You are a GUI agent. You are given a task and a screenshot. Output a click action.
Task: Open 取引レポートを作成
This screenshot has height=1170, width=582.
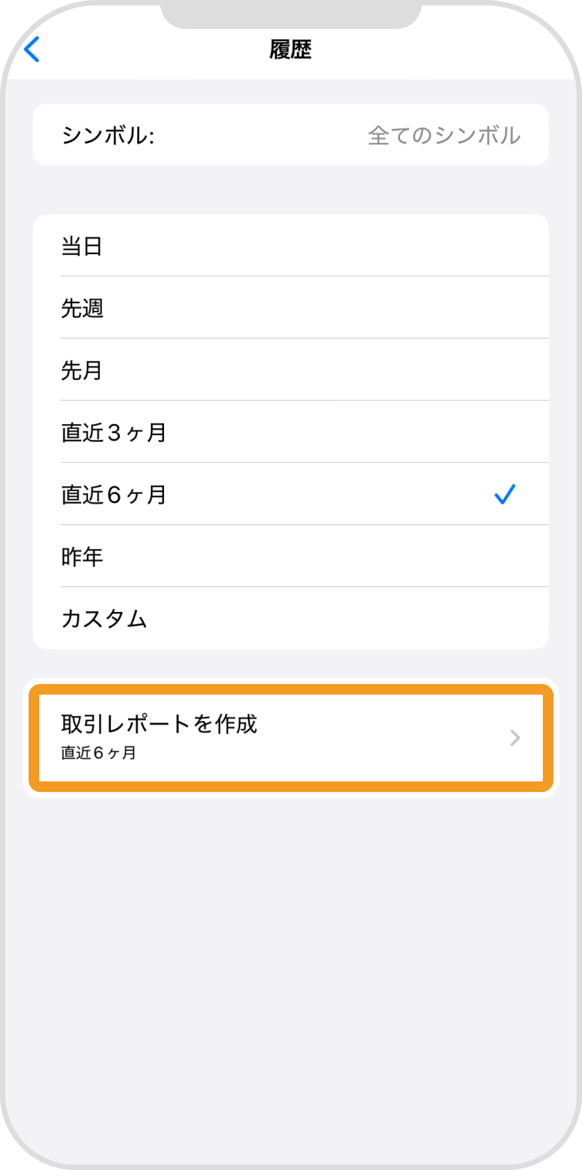click(x=159, y=724)
